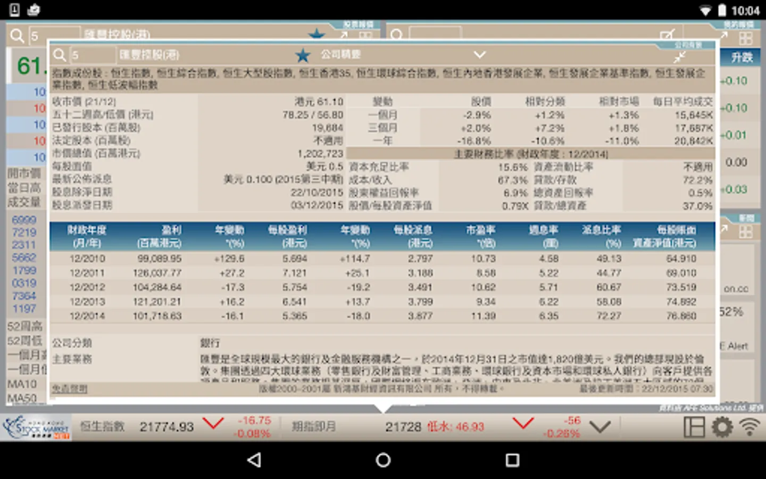Click the 派息比率 column header
Screen dimensions: 766x479
tap(602, 236)
